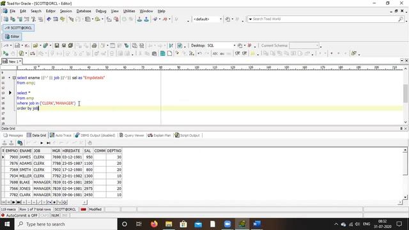Open the Database menu

[84, 11]
